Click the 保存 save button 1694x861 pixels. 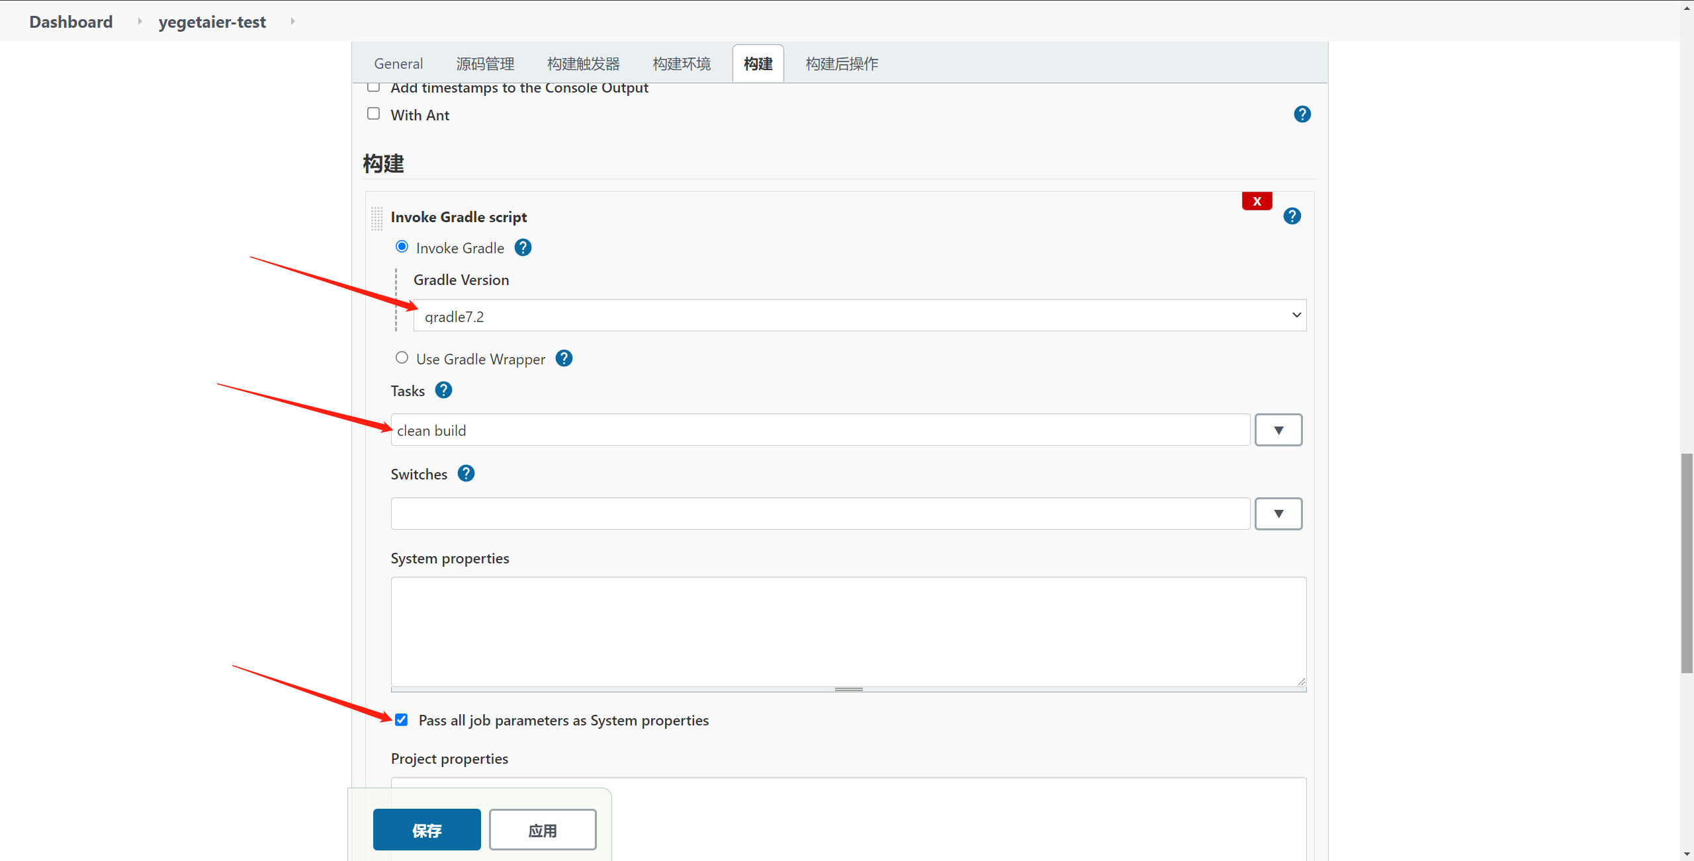click(x=427, y=829)
